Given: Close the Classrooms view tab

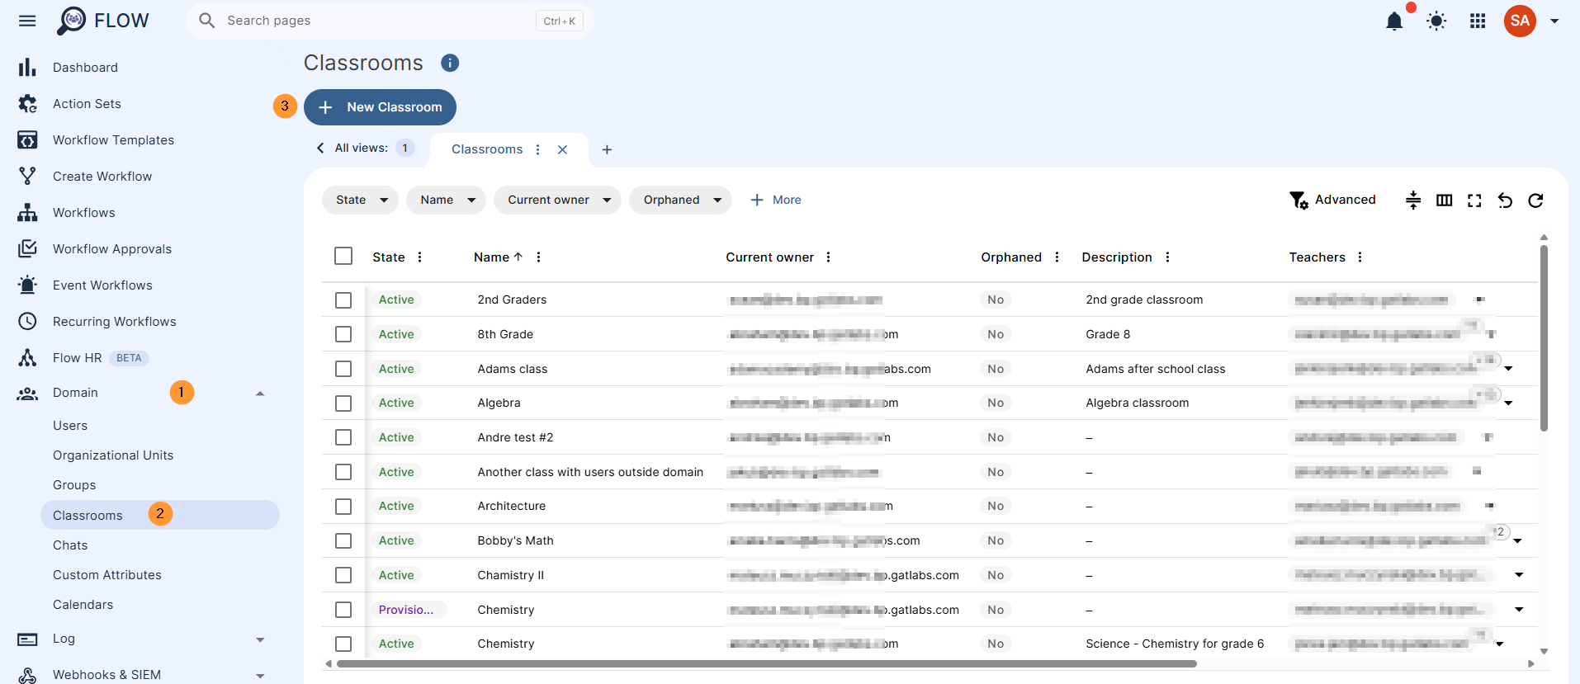Looking at the screenshot, I should pos(562,149).
